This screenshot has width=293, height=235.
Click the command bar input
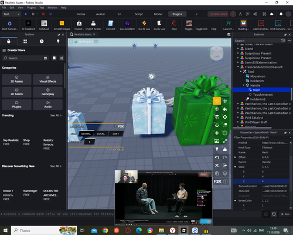click(x=58, y=214)
